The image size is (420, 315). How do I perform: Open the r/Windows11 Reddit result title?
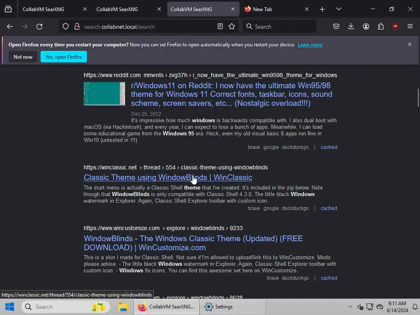231,94
